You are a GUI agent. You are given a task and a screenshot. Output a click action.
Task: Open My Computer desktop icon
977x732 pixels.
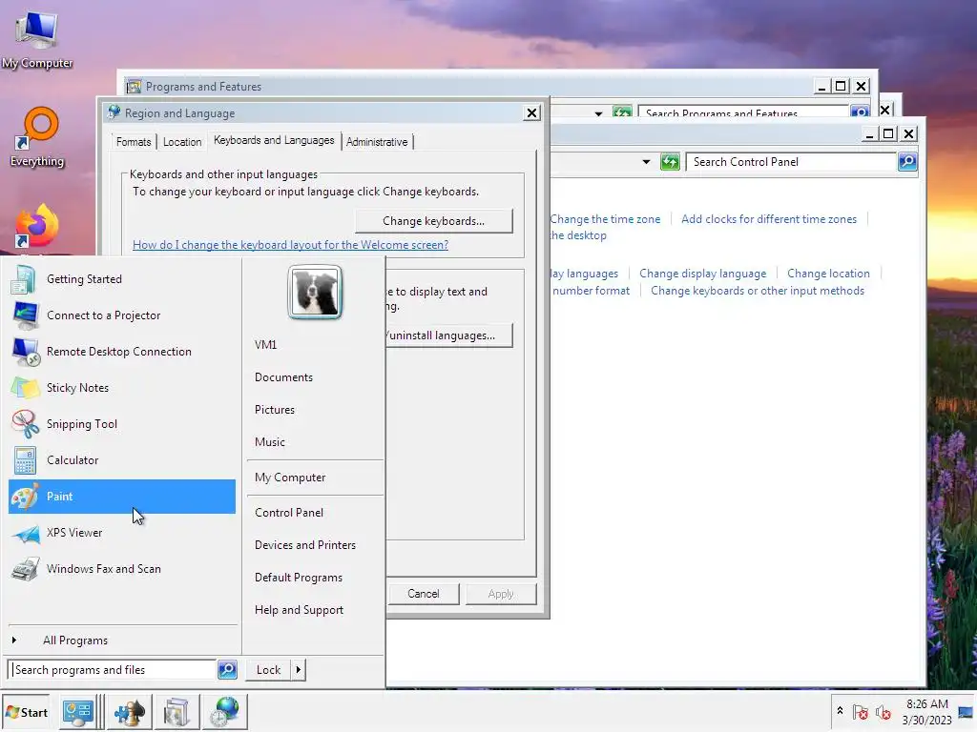37,39
